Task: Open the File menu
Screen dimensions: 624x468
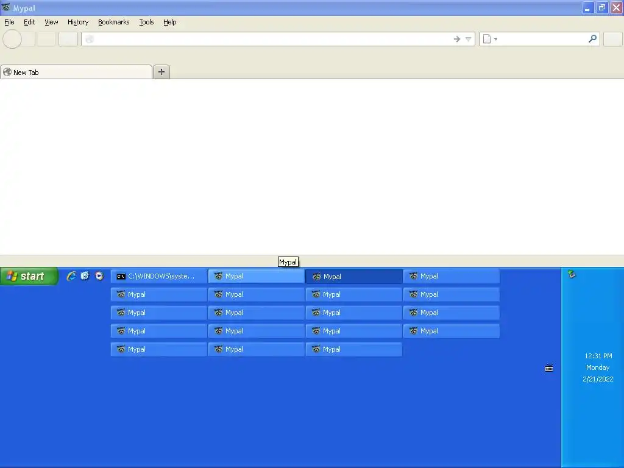Action: tap(9, 23)
